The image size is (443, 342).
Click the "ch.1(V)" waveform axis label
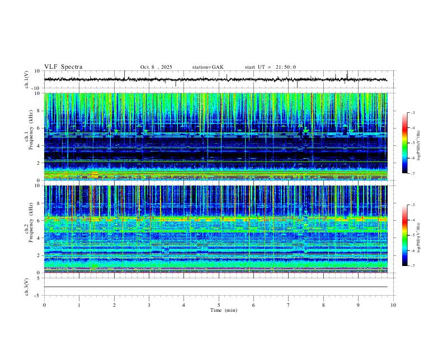pyautogui.click(x=27, y=79)
